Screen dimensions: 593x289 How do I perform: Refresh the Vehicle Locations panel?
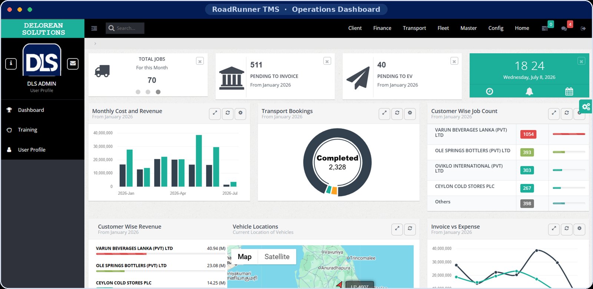pyautogui.click(x=410, y=229)
